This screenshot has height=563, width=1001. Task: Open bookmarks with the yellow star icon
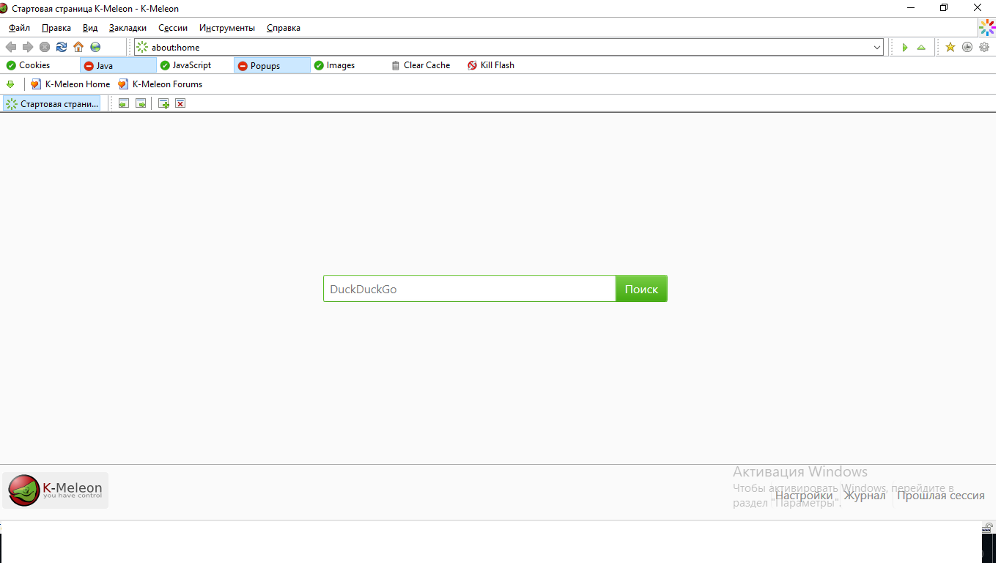point(950,47)
